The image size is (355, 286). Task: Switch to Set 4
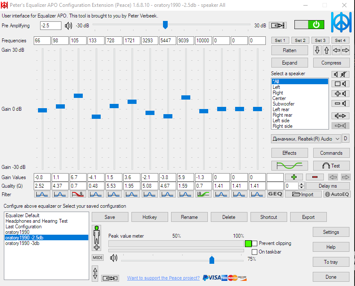340,40
